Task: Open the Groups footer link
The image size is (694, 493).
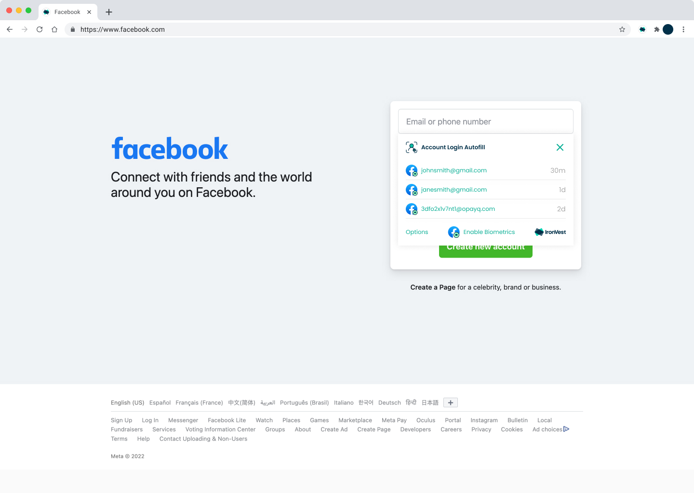Action: point(275,429)
